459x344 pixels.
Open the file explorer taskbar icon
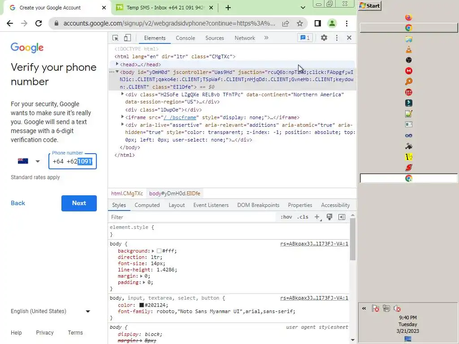[x=409, y=39]
